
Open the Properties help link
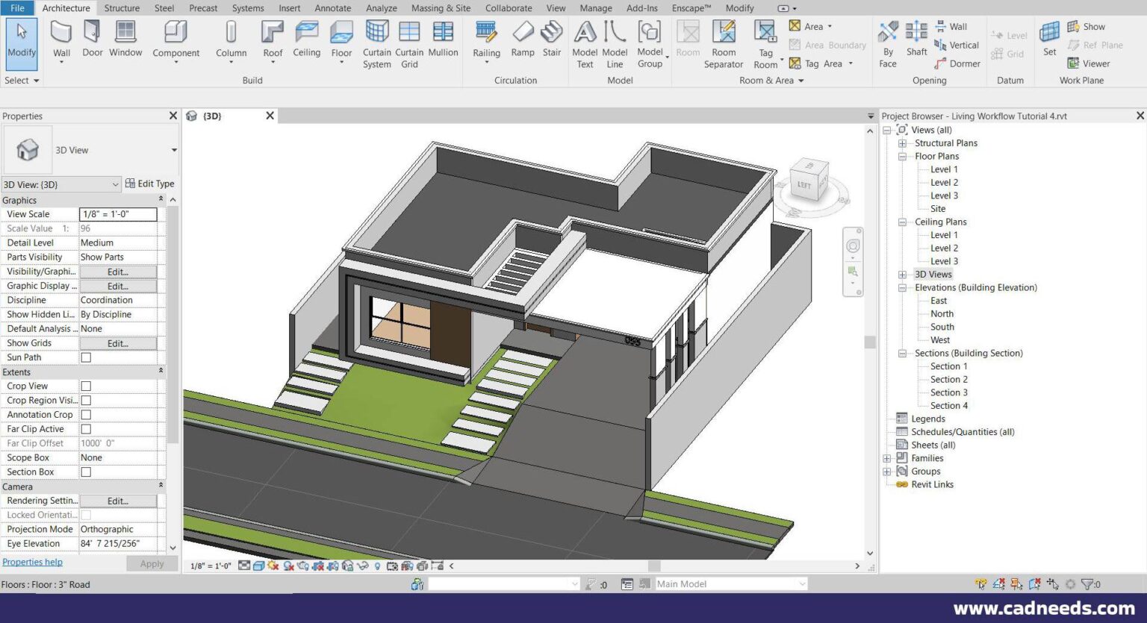pyautogui.click(x=32, y=563)
